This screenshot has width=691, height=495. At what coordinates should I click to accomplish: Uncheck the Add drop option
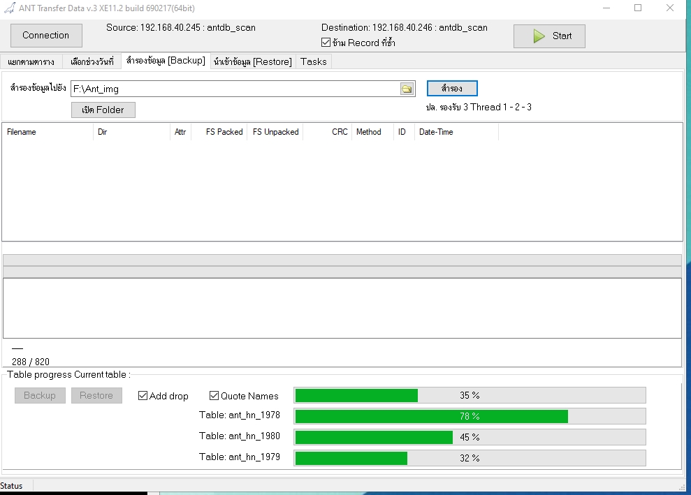(143, 396)
